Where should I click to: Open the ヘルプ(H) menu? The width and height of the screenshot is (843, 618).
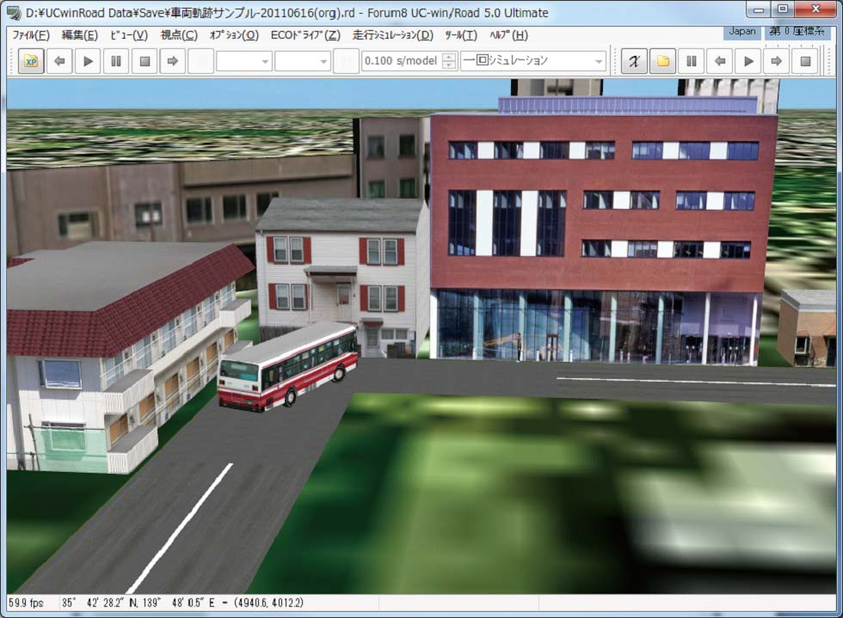(508, 35)
